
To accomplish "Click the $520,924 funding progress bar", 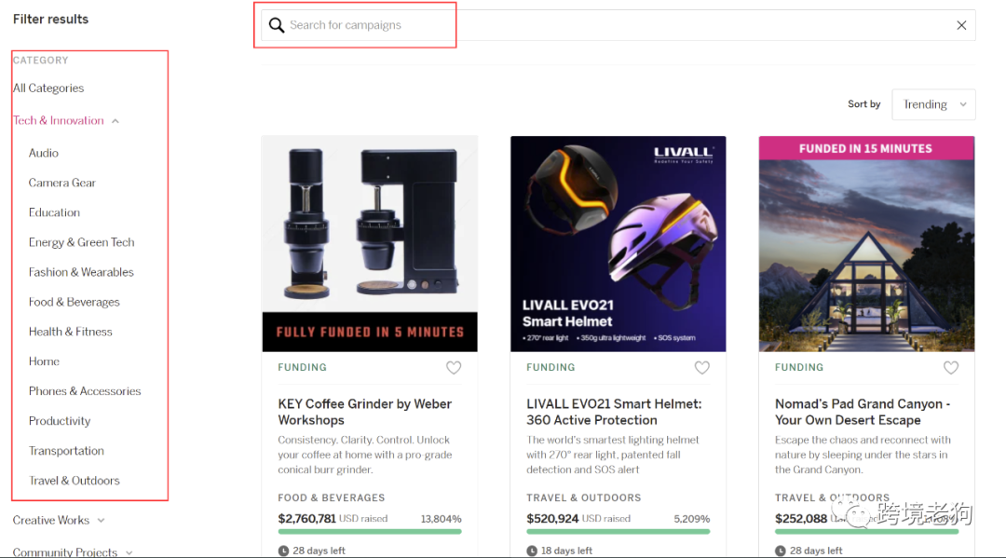I will pyautogui.click(x=618, y=532).
